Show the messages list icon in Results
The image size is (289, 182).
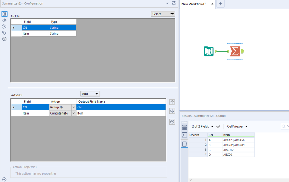tap(184, 127)
